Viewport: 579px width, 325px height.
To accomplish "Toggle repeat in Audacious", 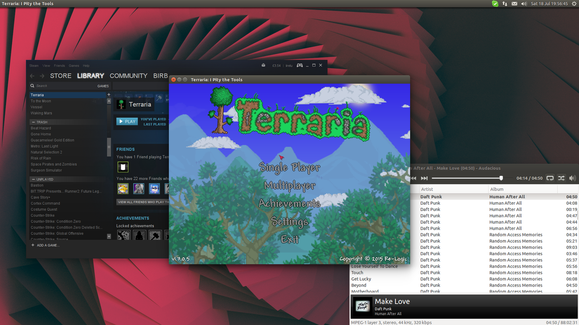I will (x=550, y=178).
